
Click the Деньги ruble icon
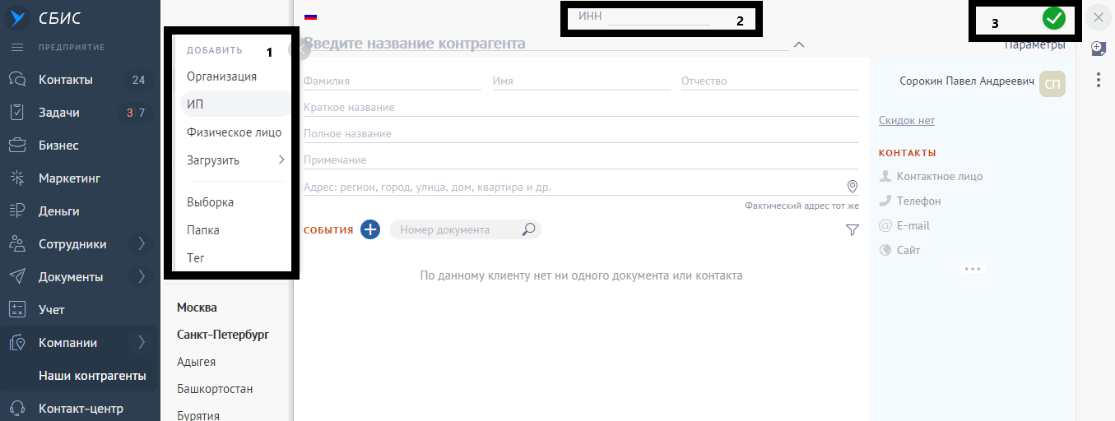pyautogui.click(x=16, y=211)
